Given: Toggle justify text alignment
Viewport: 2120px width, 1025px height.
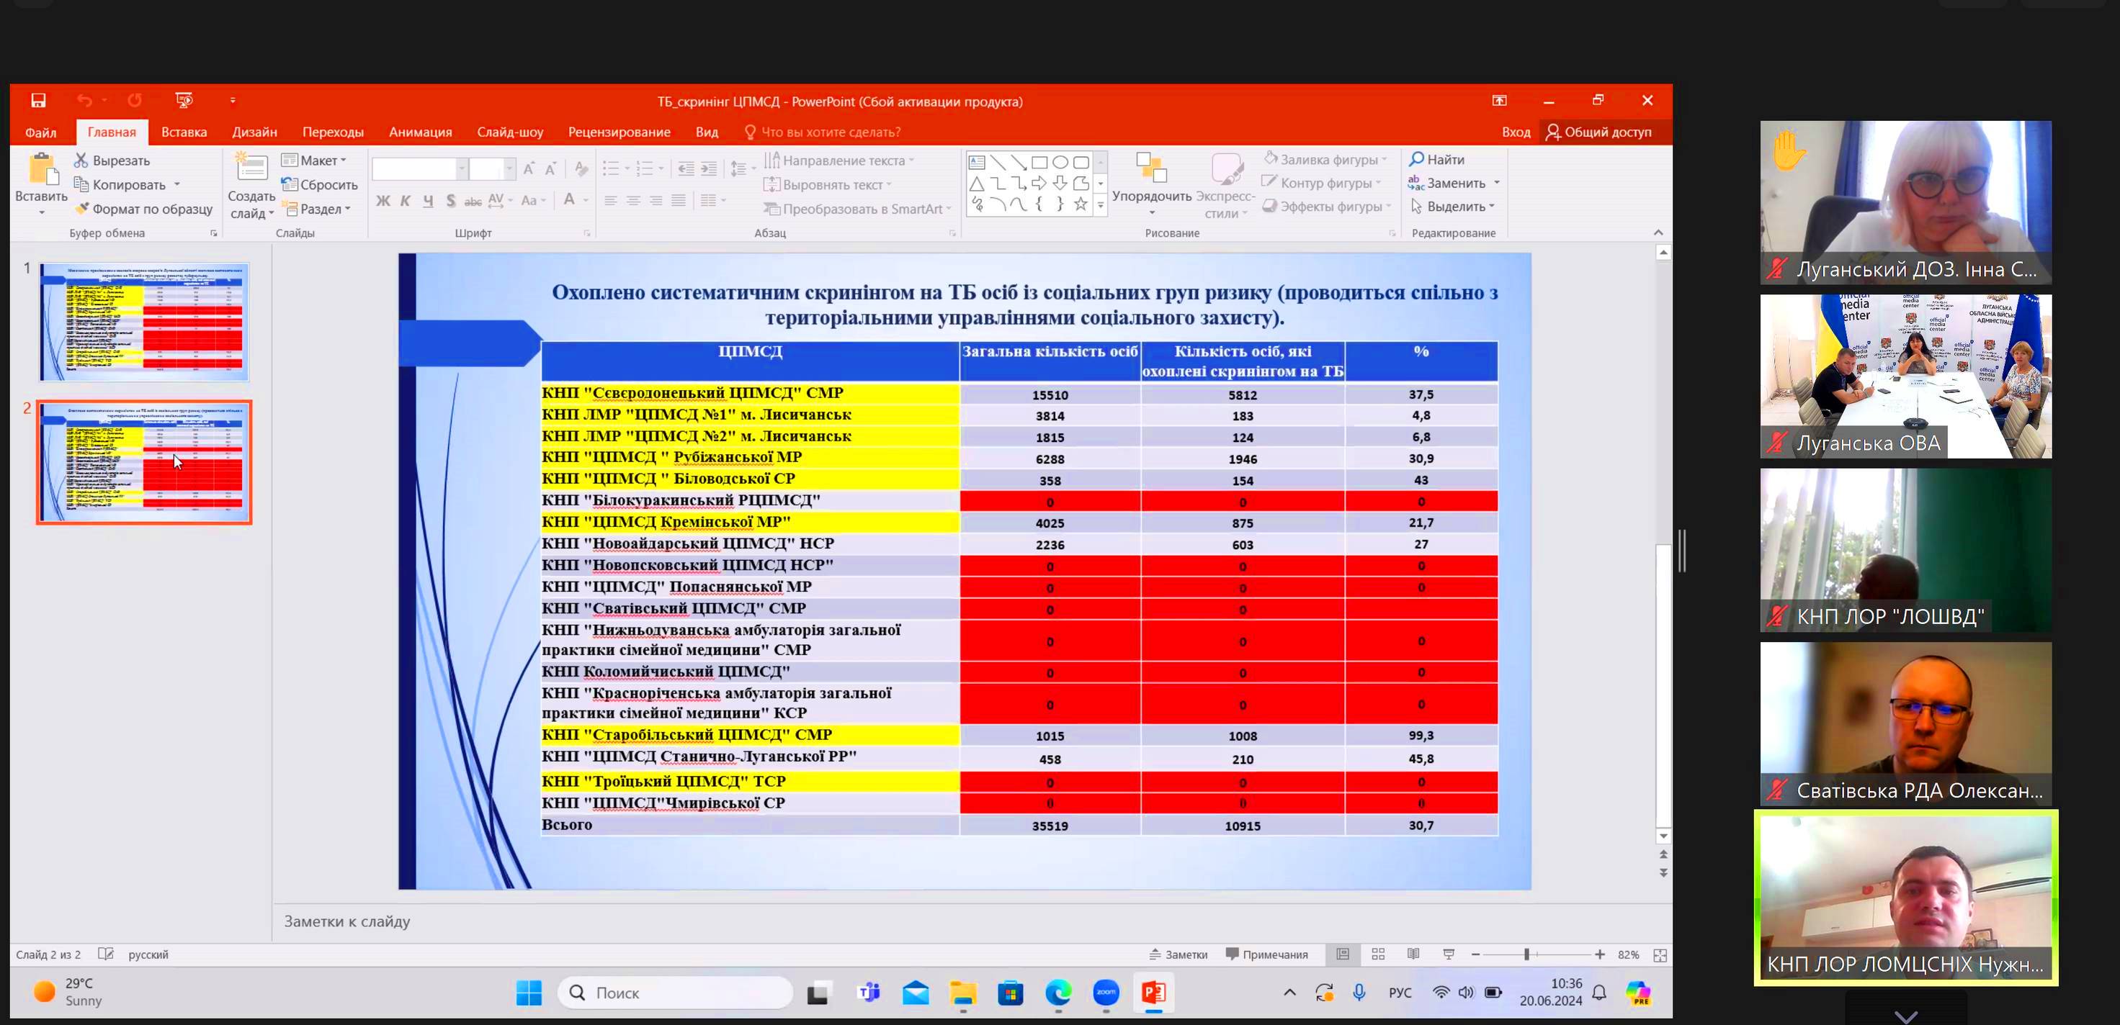Looking at the screenshot, I should coord(678,200).
